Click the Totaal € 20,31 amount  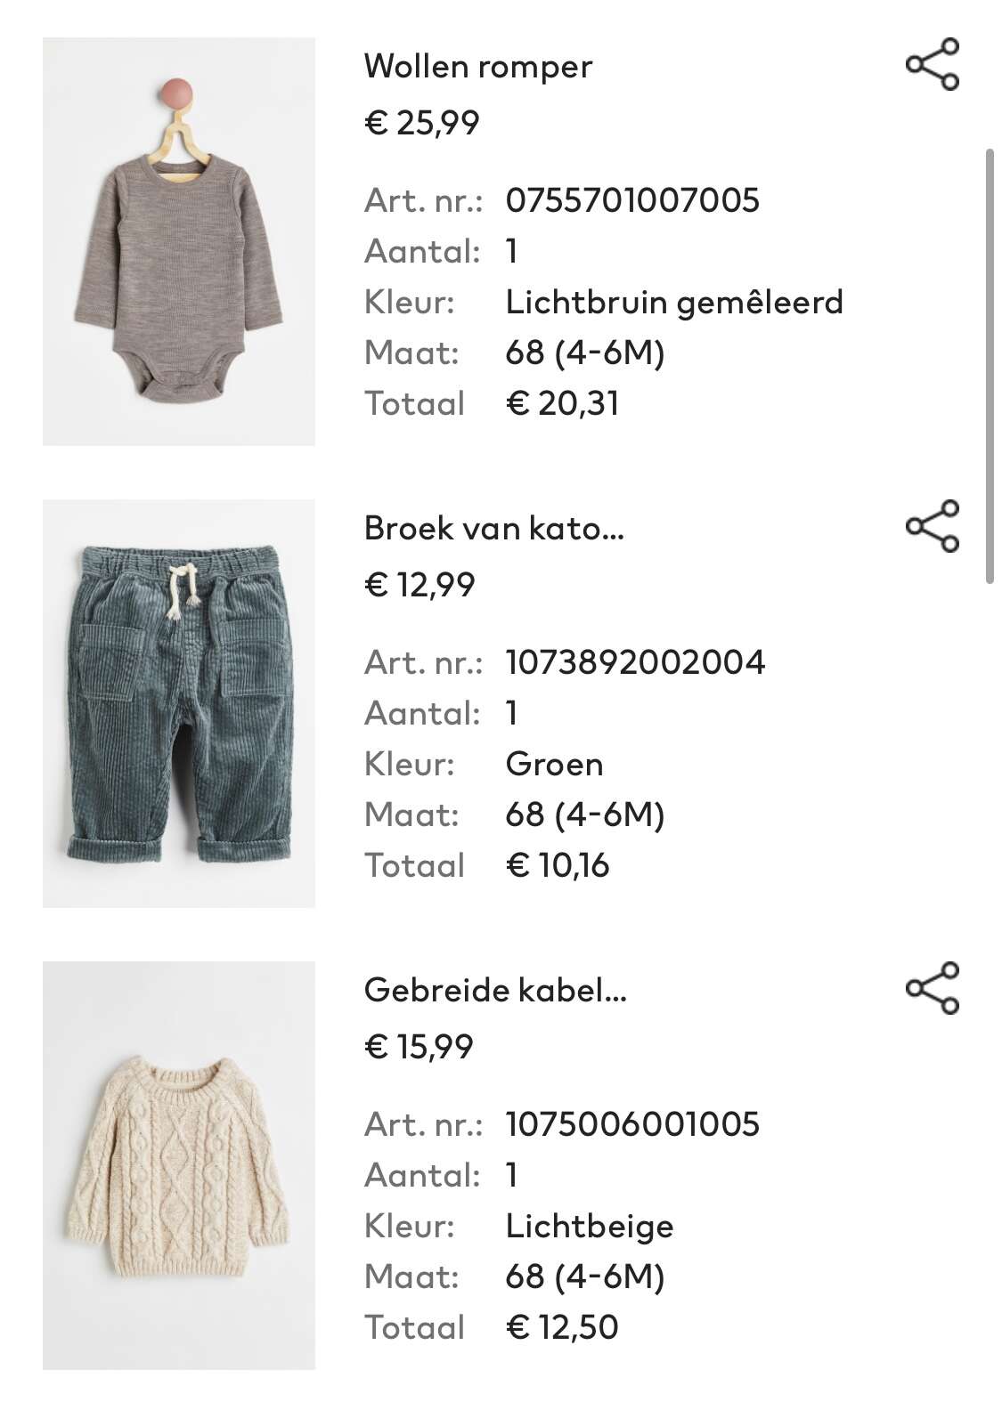[562, 403]
